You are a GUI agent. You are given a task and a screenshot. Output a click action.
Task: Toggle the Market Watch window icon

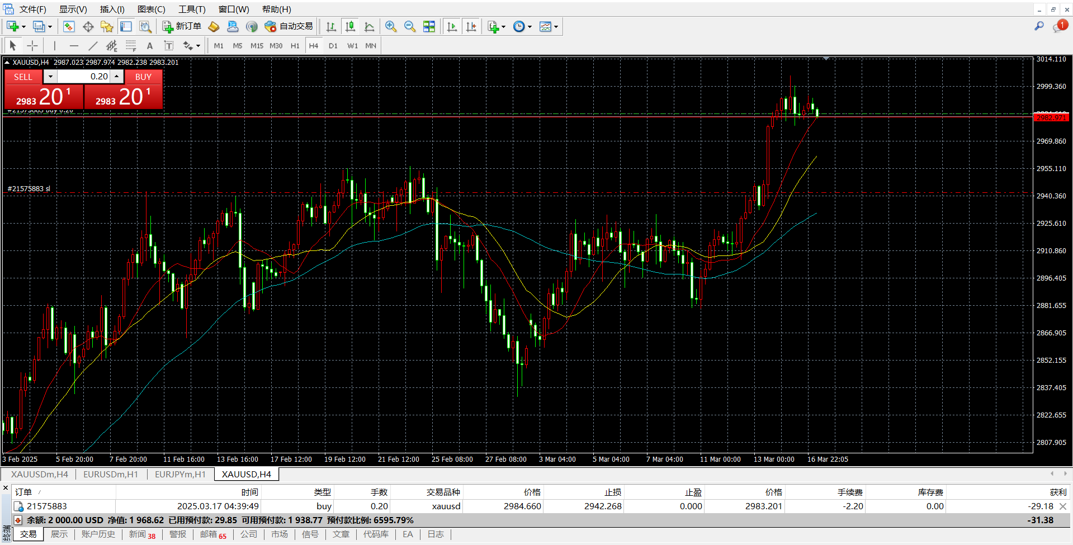69,26
